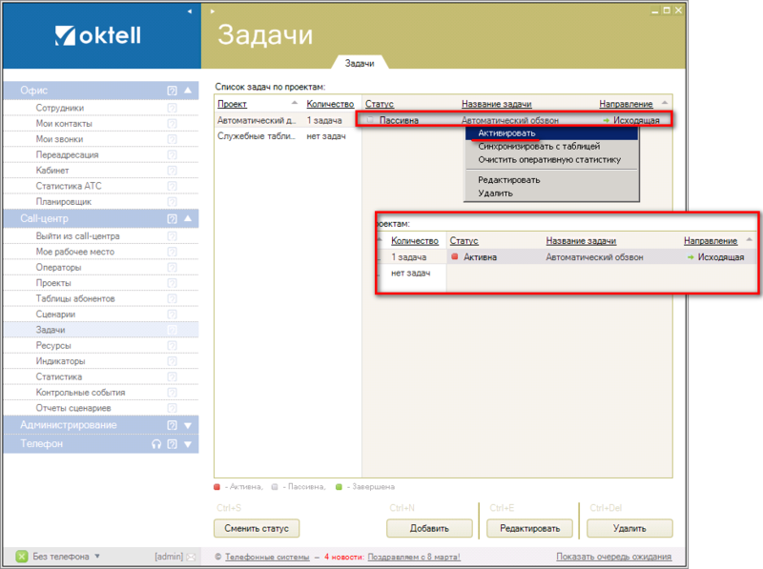Click the Добавить button
Viewport: 763px width, 569px height.
pos(429,529)
